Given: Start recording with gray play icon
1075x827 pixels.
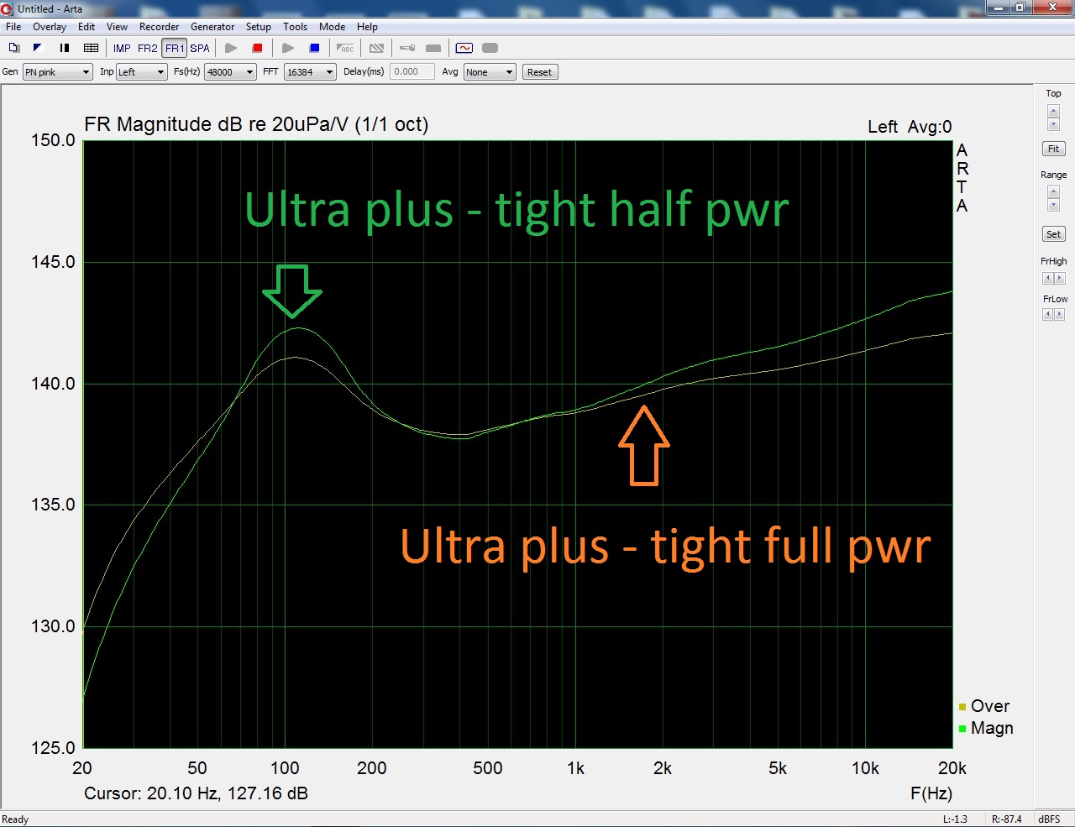Looking at the screenshot, I should (x=231, y=48).
